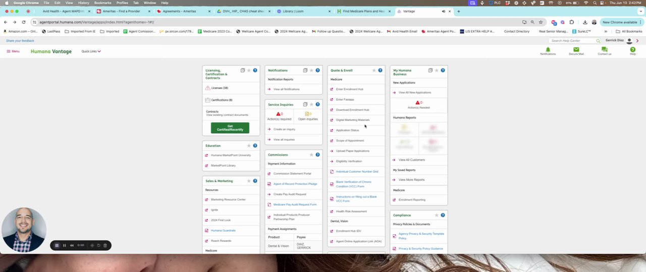Star the My Humana Business card
This screenshot has height=272, width=646.
pos(437,71)
